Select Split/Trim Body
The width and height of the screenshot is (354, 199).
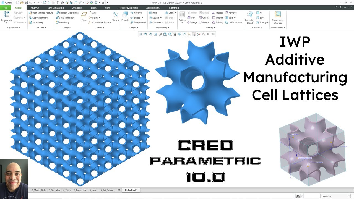pos(65,18)
